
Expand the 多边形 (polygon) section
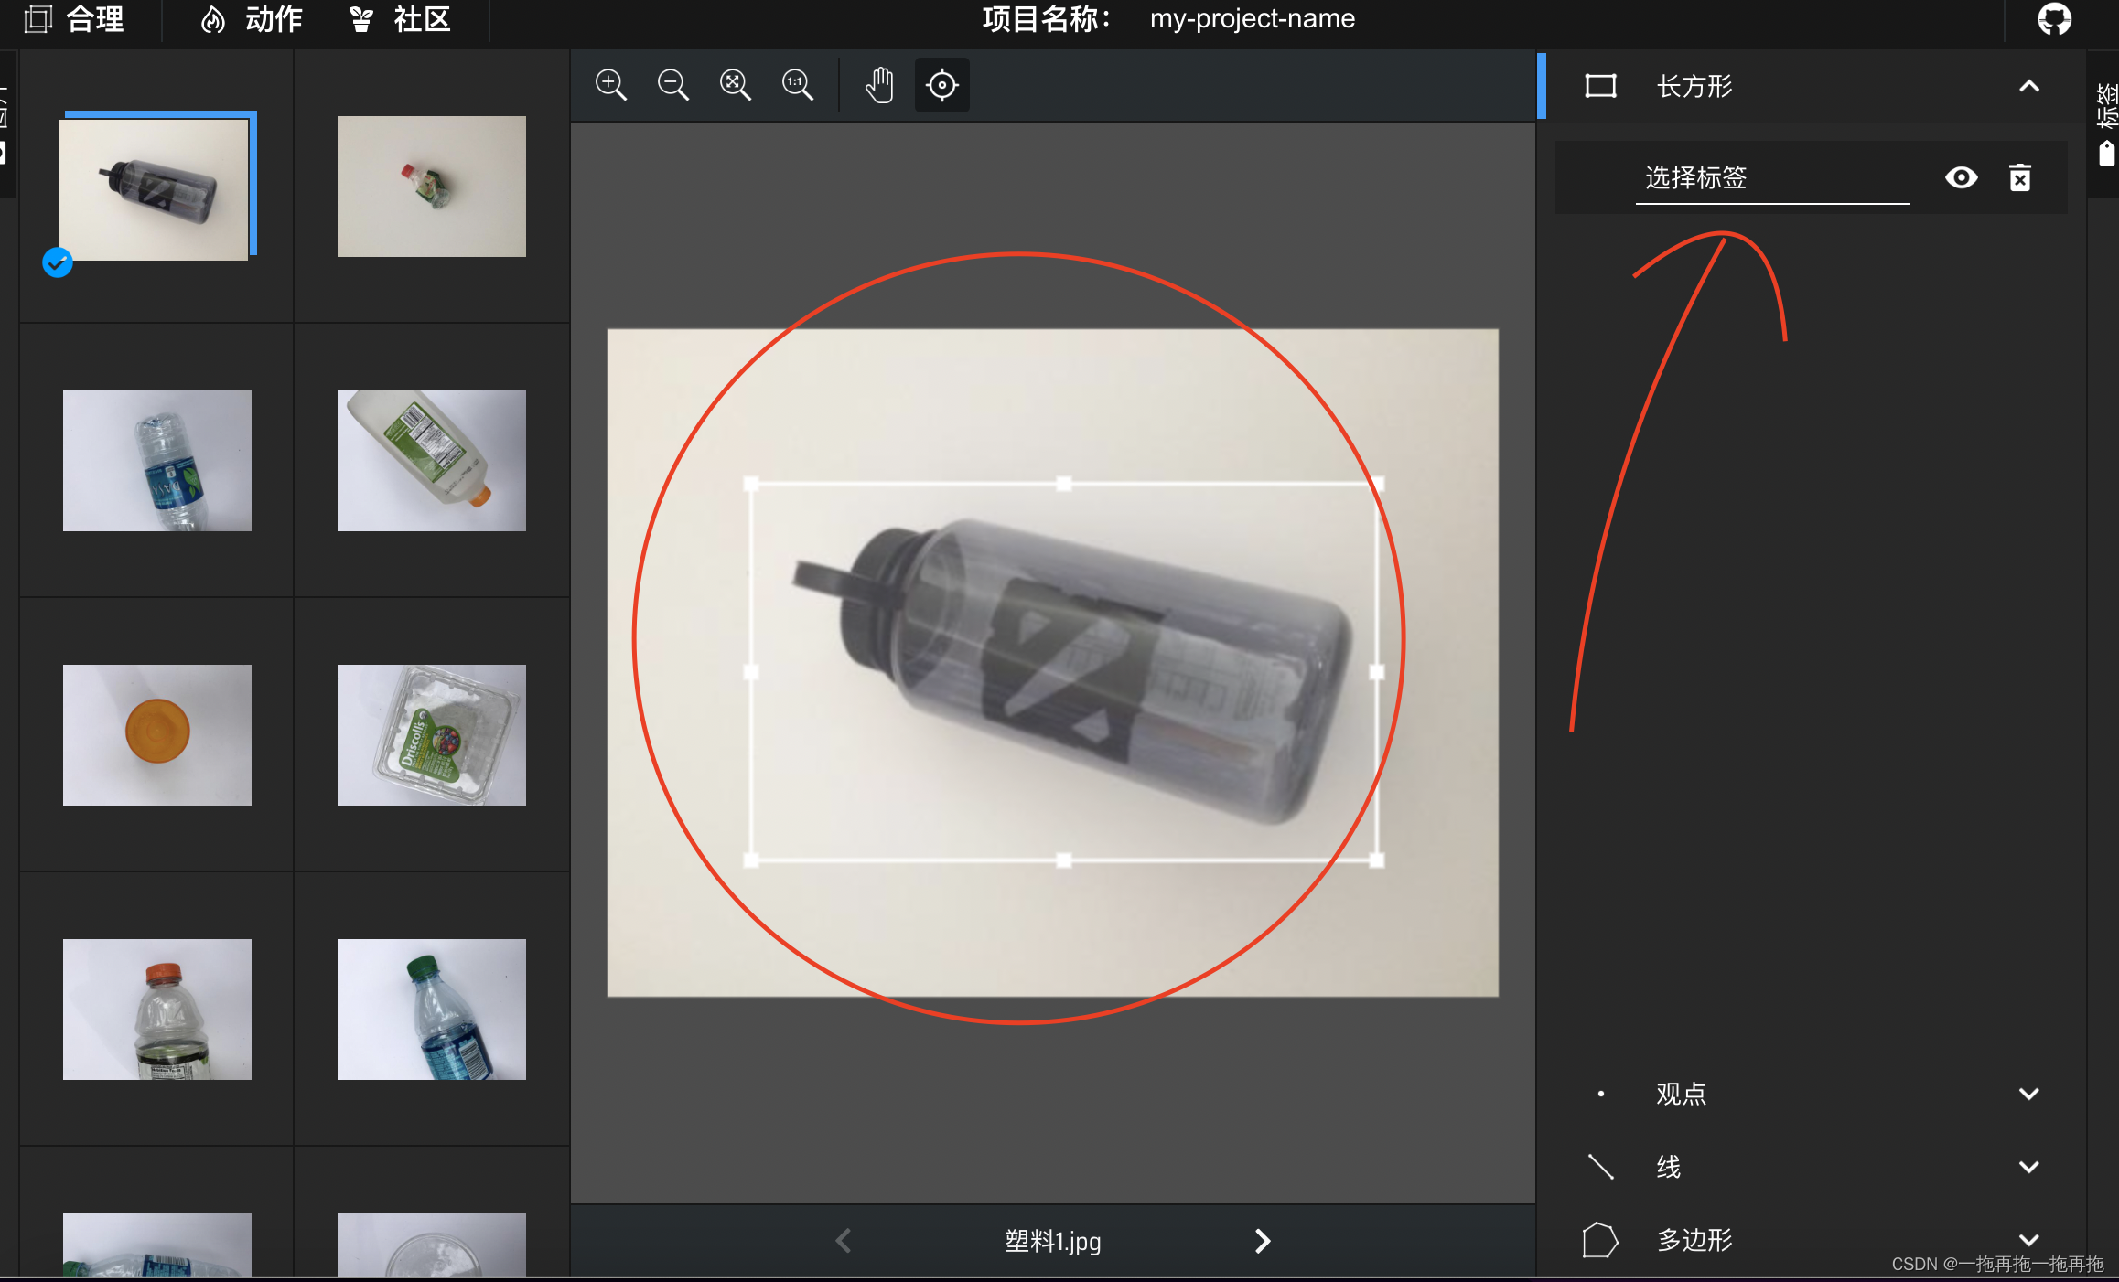pos(2028,1238)
